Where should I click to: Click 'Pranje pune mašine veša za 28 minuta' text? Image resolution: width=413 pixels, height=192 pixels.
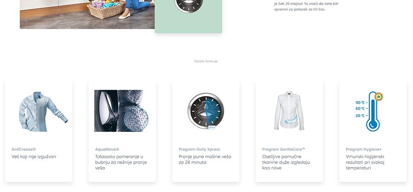pyautogui.click(x=205, y=159)
